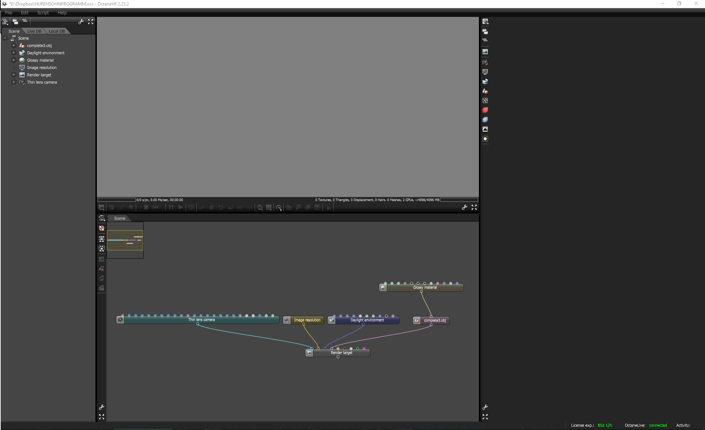Click the auto-focus picker icon

201,208
